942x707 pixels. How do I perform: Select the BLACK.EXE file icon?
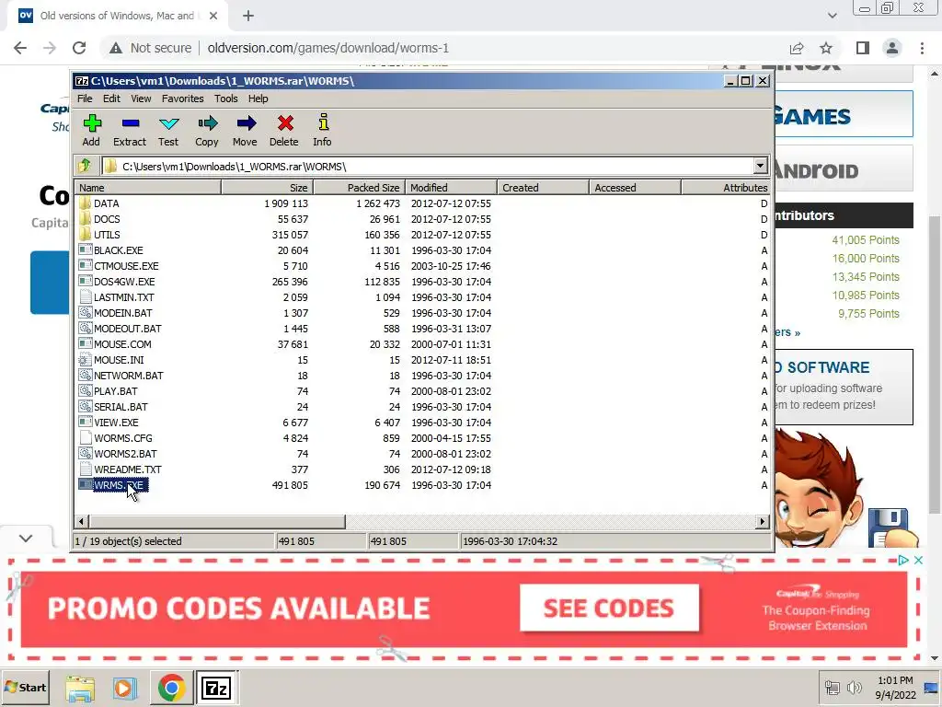click(86, 250)
